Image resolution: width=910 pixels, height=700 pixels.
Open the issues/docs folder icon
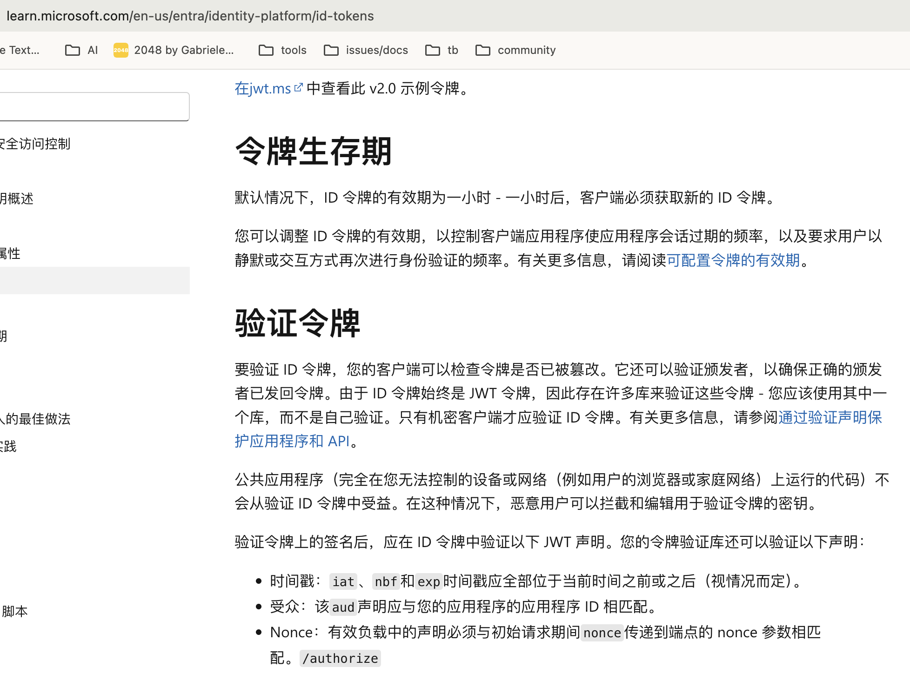(331, 50)
